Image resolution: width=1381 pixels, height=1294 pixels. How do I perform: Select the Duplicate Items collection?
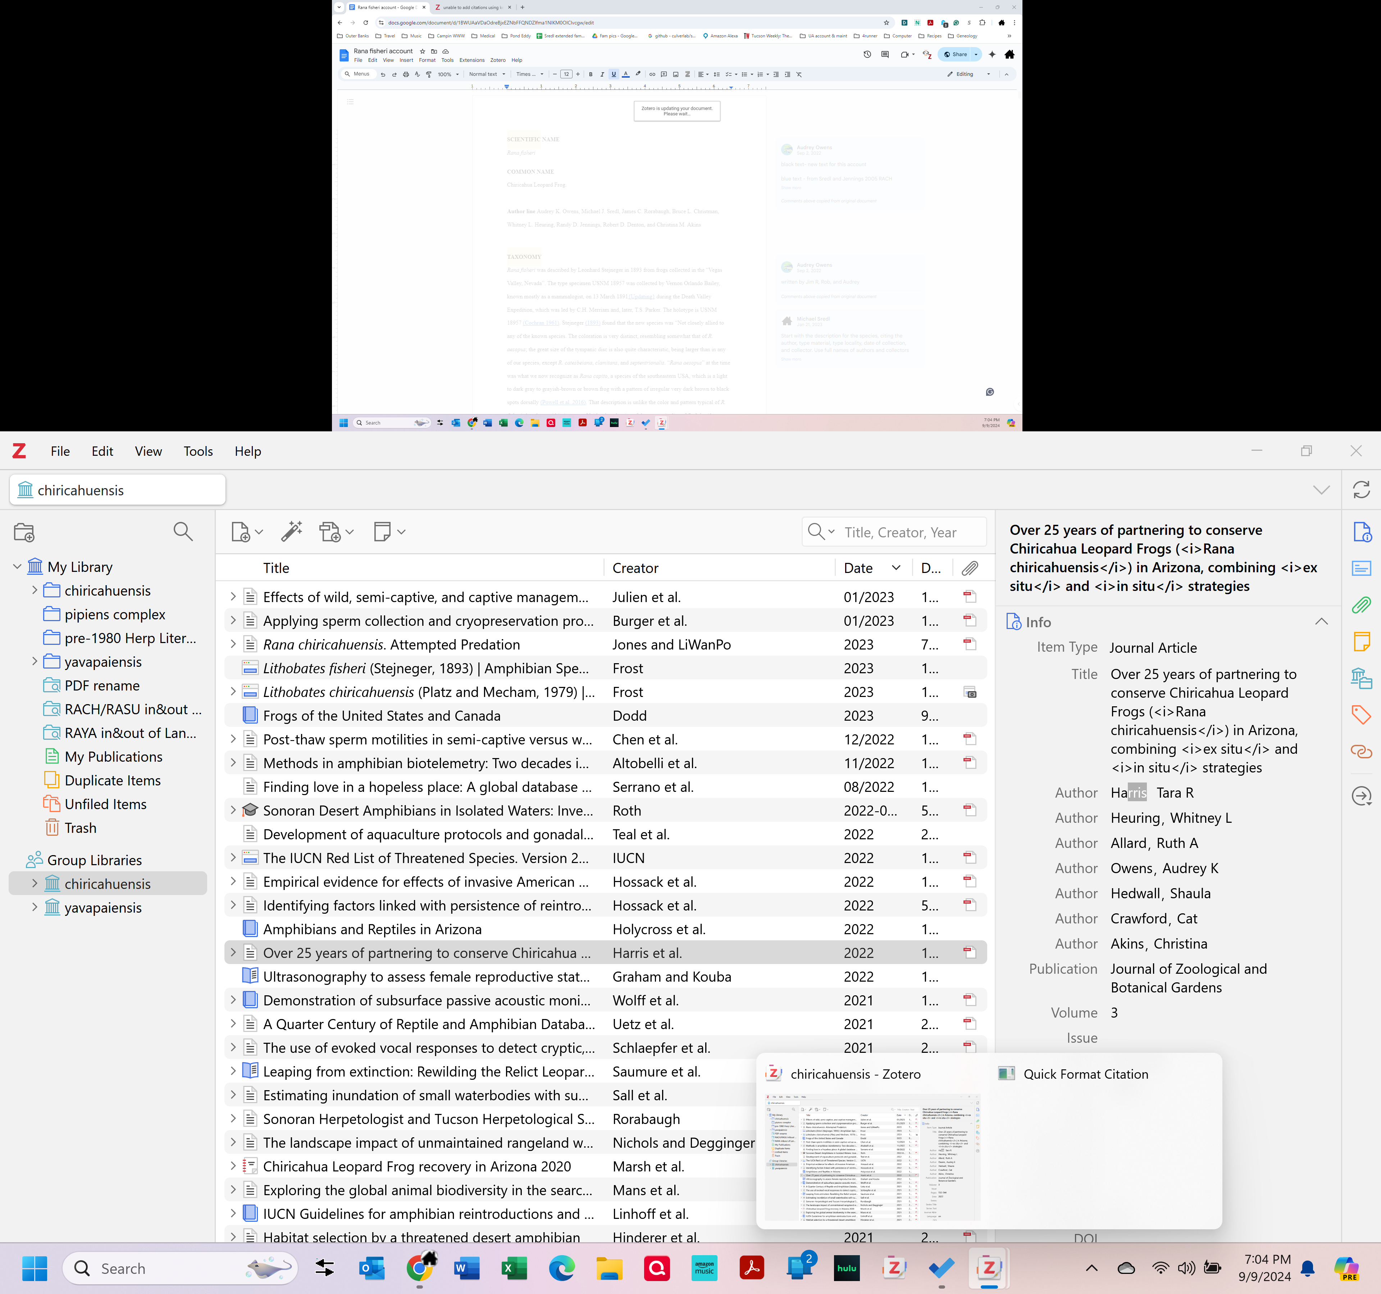[x=113, y=780]
